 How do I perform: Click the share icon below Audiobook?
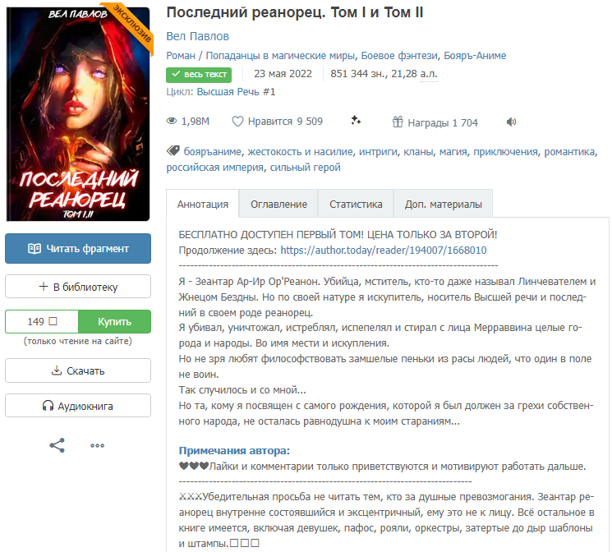point(57,445)
